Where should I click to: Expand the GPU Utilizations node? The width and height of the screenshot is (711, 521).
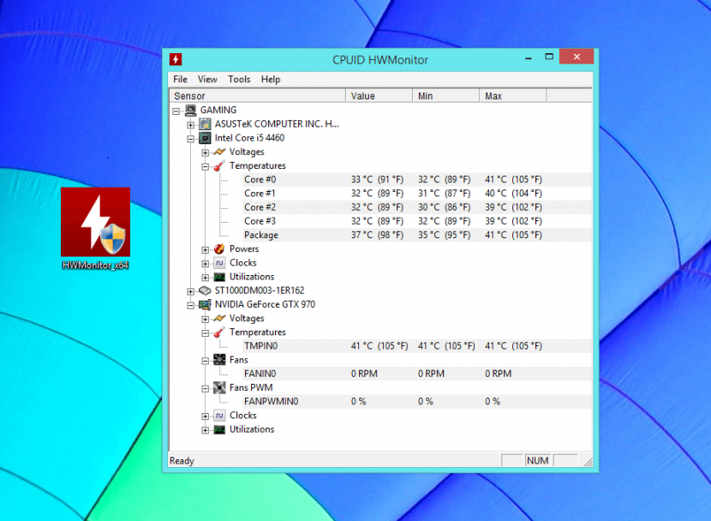pos(206,430)
